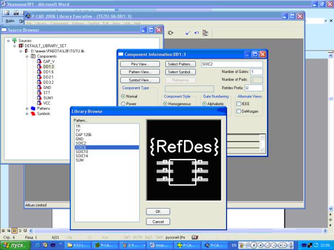Select Alphabetic gate numbering radio
This screenshot has height=250, width=334.
(x=204, y=103)
